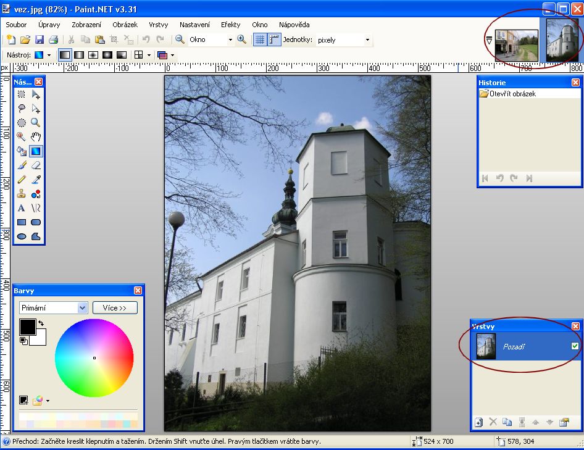Select the Text tool
Viewport: 584px width, 450px height.
point(21,208)
